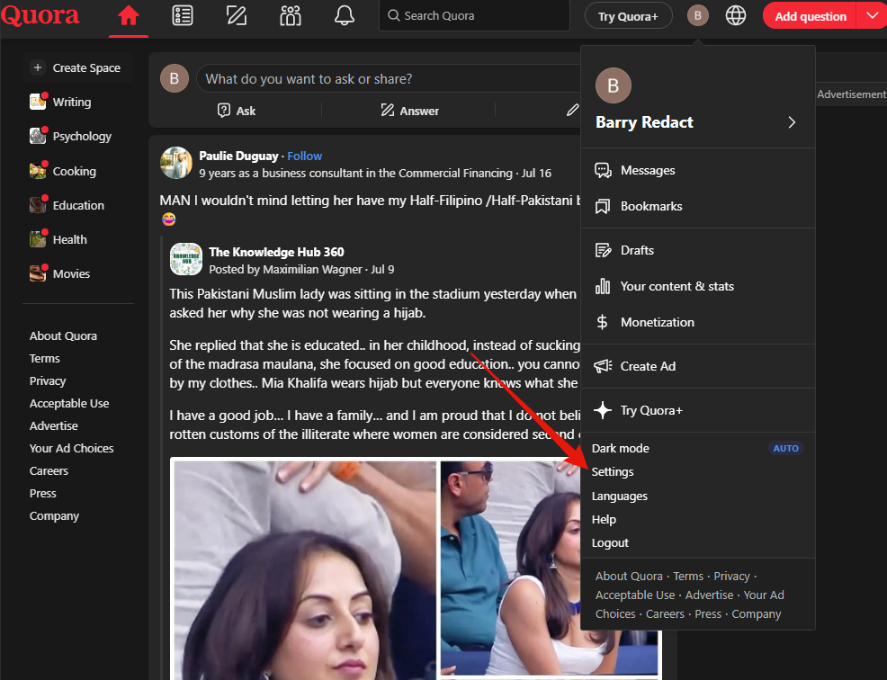
Task: Open the left woman photo in the post
Action: pyautogui.click(x=305, y=569)
